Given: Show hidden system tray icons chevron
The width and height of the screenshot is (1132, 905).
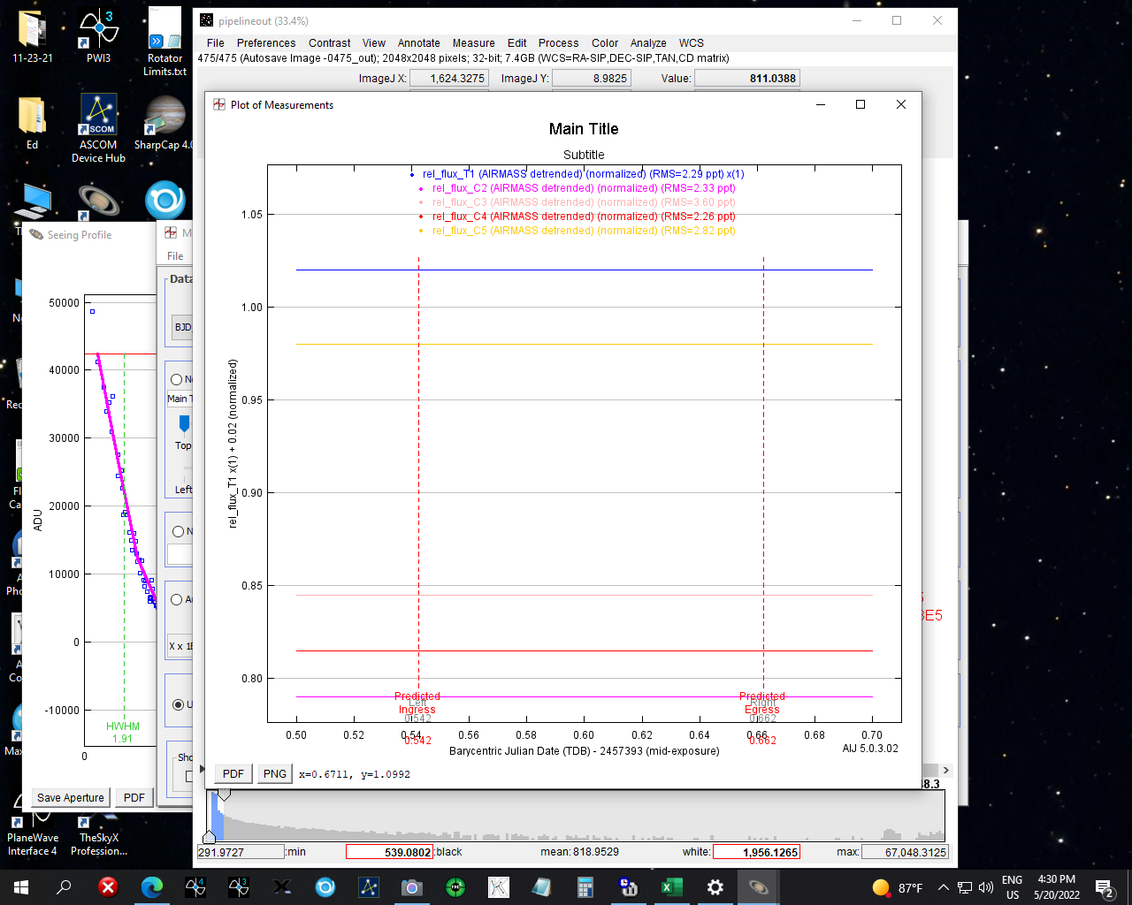Looking at the screenshot, I should [943, 887].
